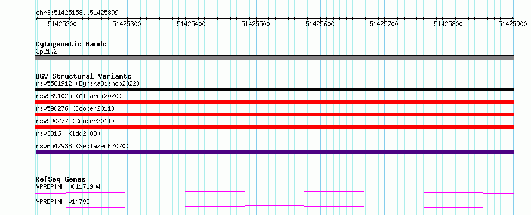Open nsv3816 (Kidd2008) variant label

(x=68, y=133)
